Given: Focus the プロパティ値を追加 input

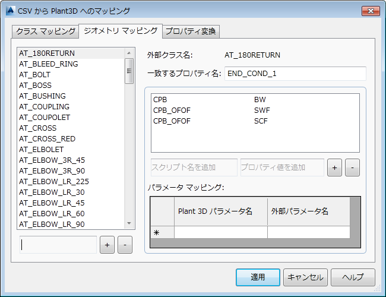Looking at the screenshot, I should 282,168.
